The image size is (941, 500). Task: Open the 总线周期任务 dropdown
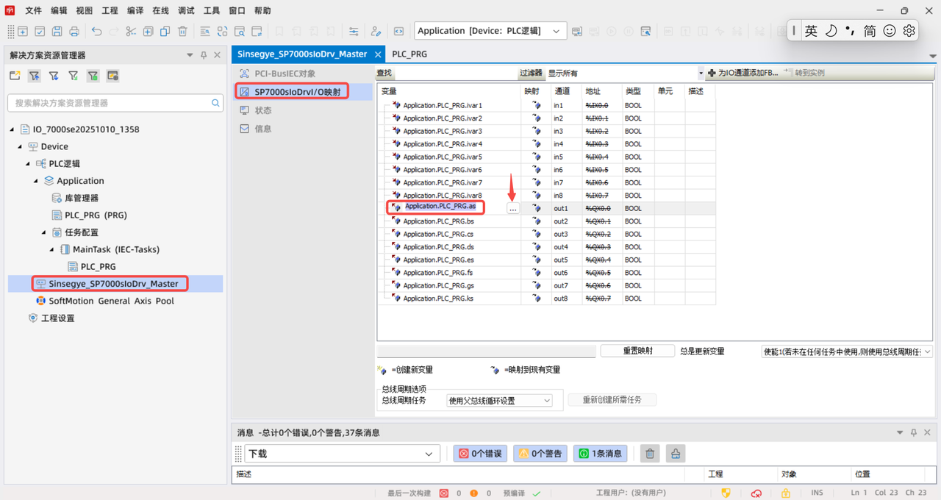click(x=499, y=400)
